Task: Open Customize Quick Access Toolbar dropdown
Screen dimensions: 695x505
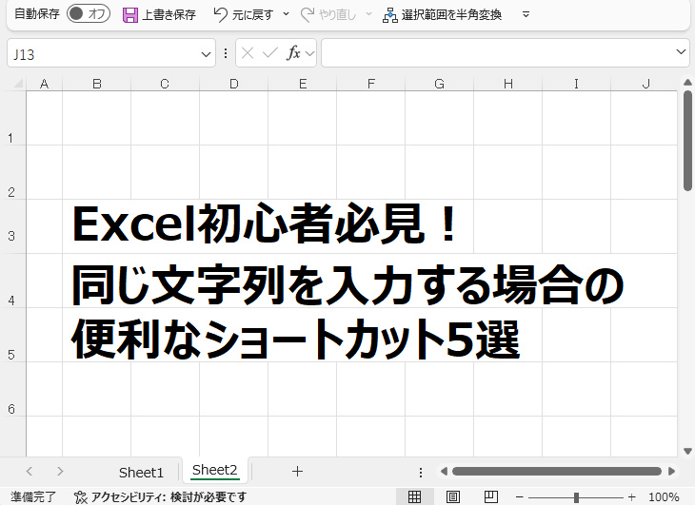Action: (526, 14)
